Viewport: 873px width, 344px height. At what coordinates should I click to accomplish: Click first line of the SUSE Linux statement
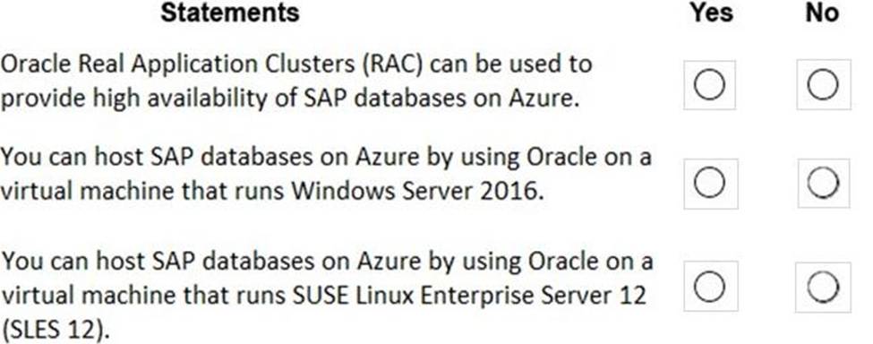[x=326, y=262]
